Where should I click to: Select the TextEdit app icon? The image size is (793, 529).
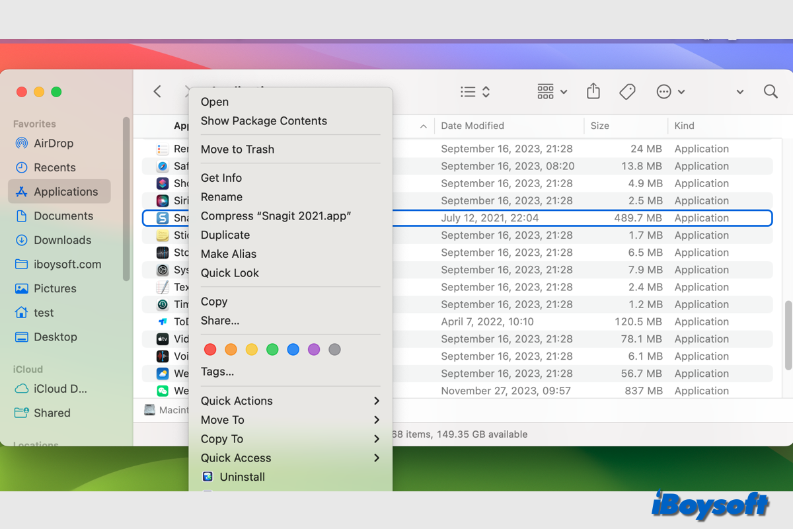(163, 287)
